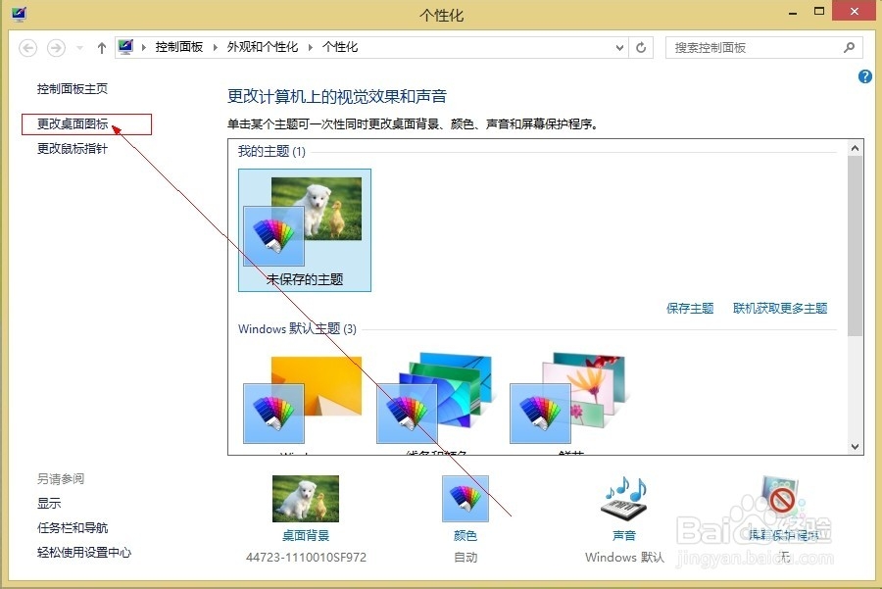Select 控制面板 in the breadcrumb path
The width and height of the screenshot is (882, 589).
coord(179,47)
